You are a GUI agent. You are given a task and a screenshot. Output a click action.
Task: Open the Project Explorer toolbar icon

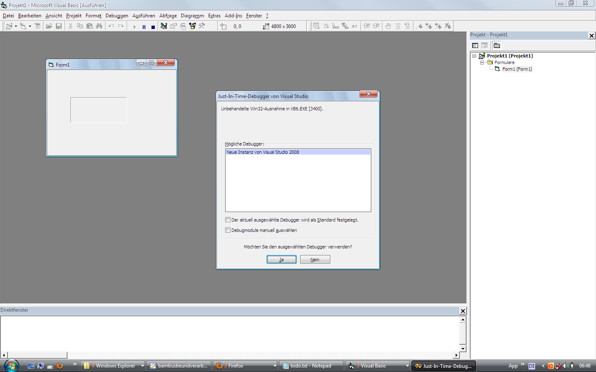click(x=164, y=26)
